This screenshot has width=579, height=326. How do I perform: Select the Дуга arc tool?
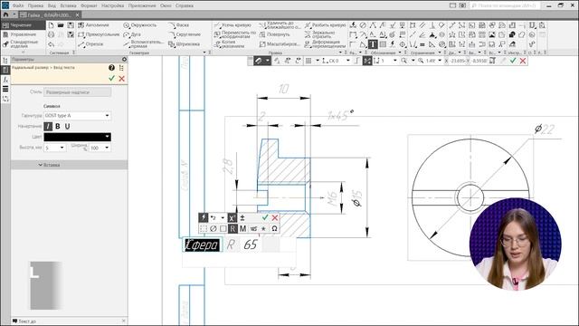click(132, 34)
